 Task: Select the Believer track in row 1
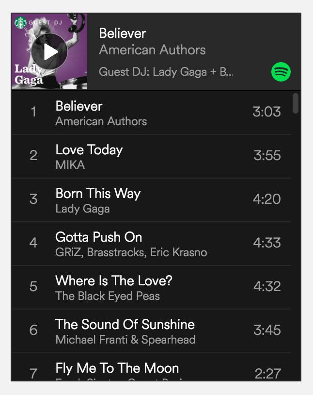click(x=151, y=113)
